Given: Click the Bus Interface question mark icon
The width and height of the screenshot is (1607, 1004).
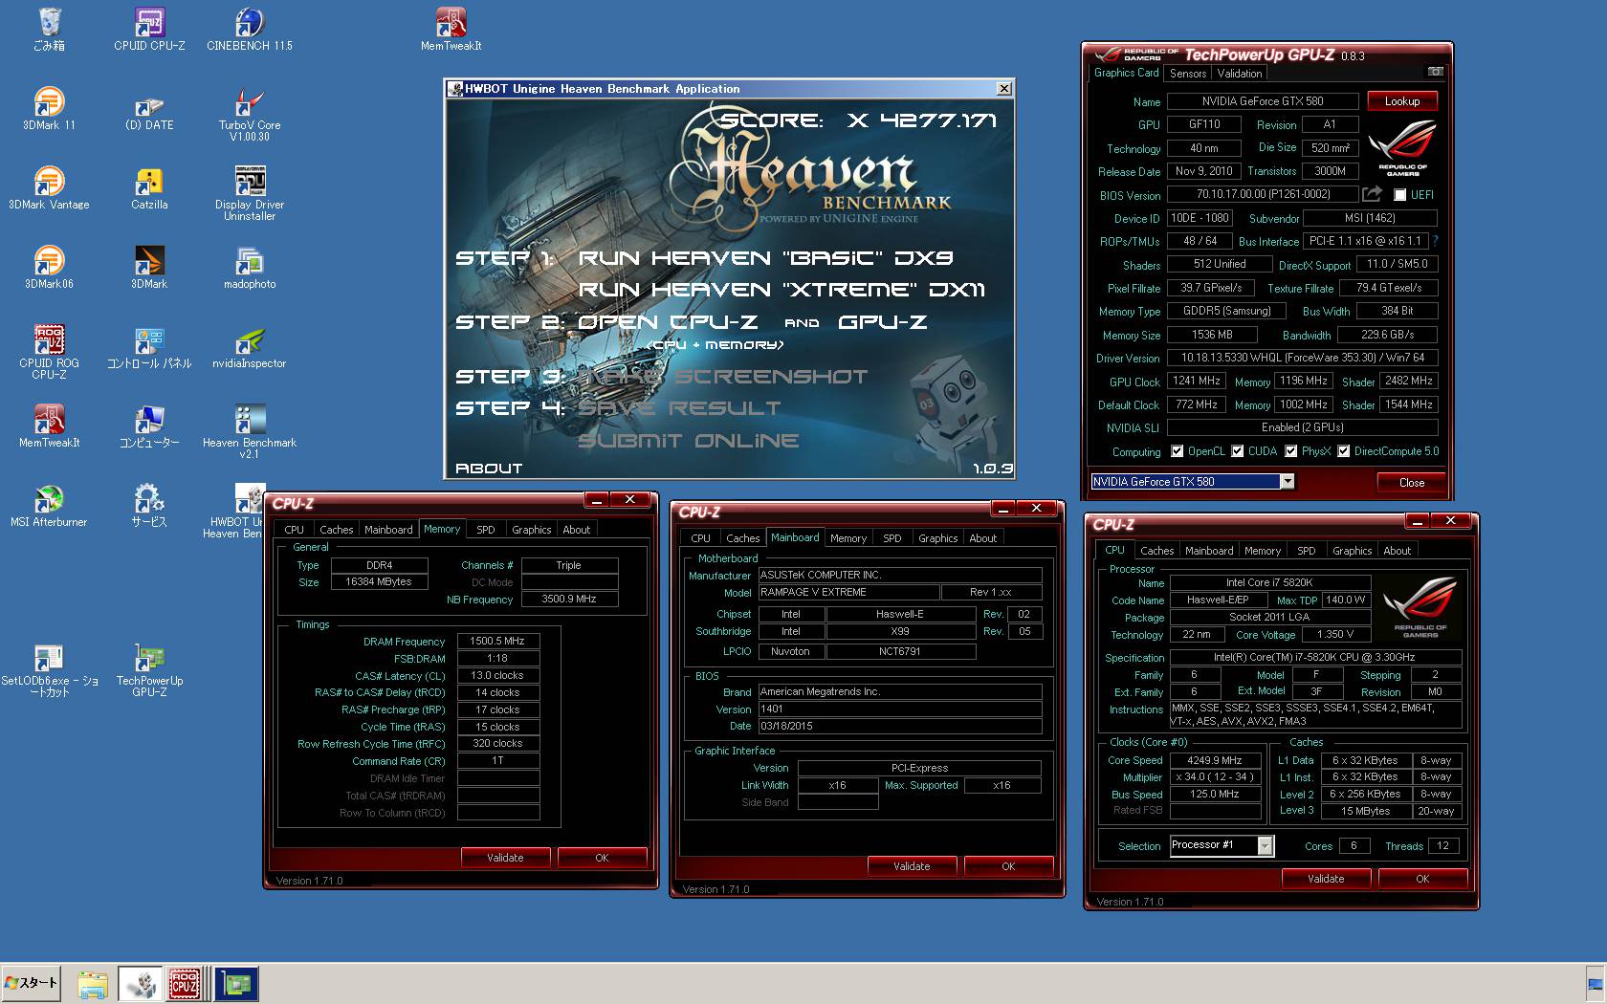Looking at the screenshot, I should point(1436,241).
